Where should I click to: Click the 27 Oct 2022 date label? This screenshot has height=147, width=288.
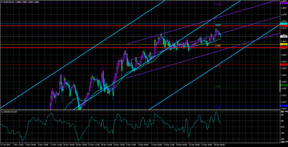click(5, 145)
